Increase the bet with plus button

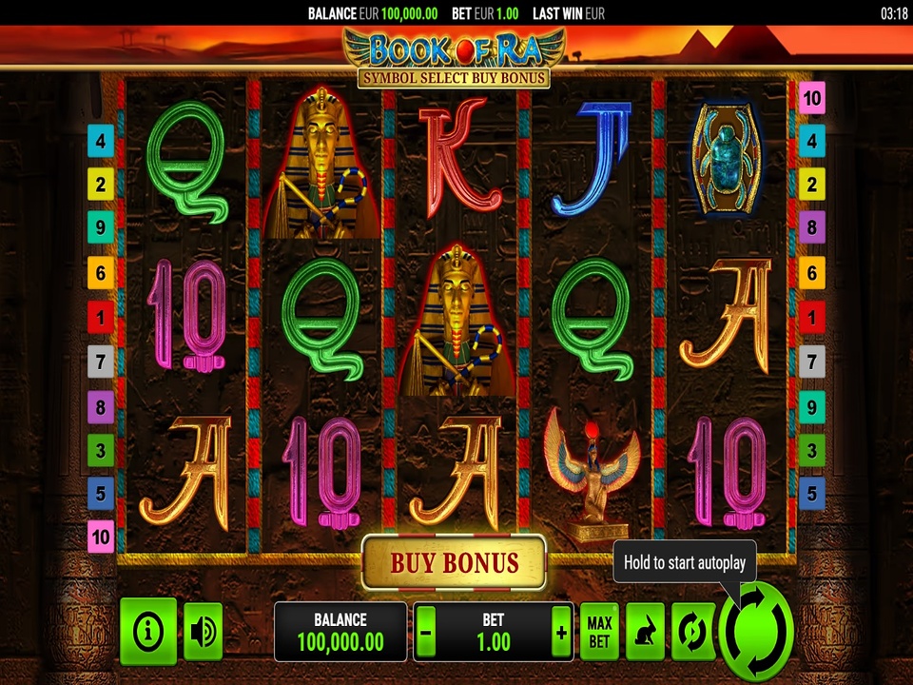pyautogui.click(x=561, y=633)
